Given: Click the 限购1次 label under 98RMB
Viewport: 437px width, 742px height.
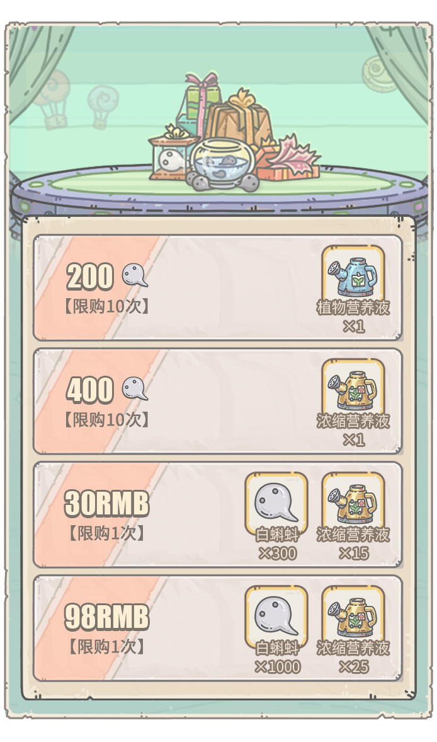Looking at the screenshot, I should (x=107, y=646).
